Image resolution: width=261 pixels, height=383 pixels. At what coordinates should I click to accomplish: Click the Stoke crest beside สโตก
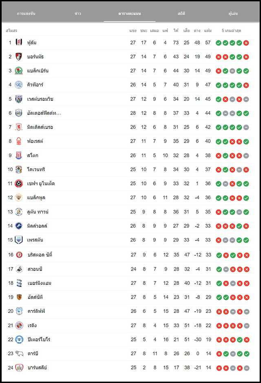coord(19,155)
